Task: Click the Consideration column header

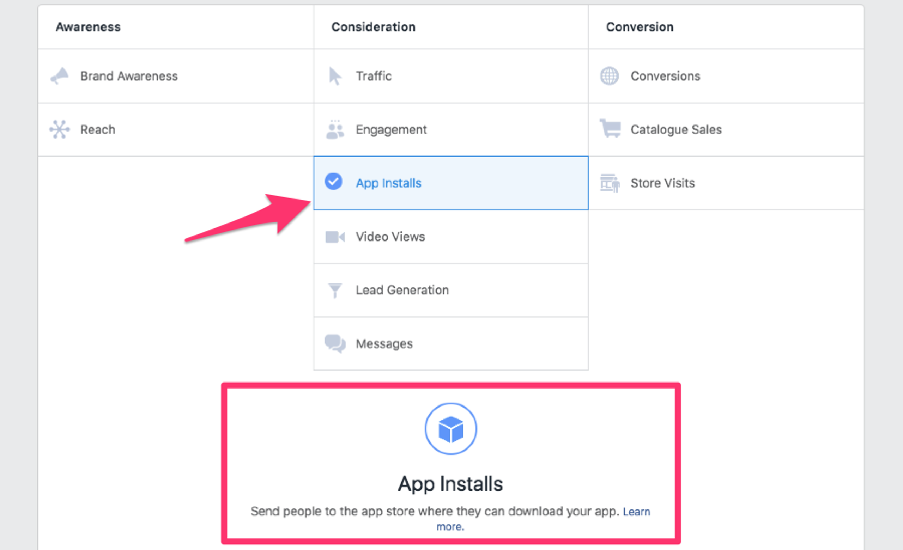Action: tap(373, 27)
